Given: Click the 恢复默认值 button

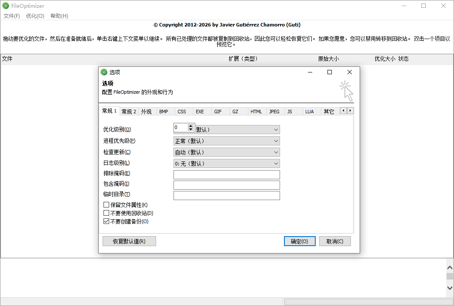Looking at the screenshot, I should click(x=129, y=241).
